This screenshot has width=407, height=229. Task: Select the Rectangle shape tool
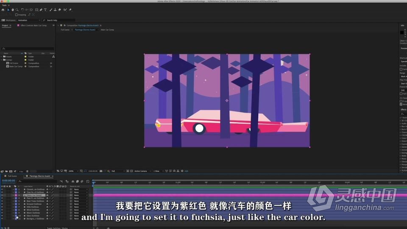tap(36, 10)
